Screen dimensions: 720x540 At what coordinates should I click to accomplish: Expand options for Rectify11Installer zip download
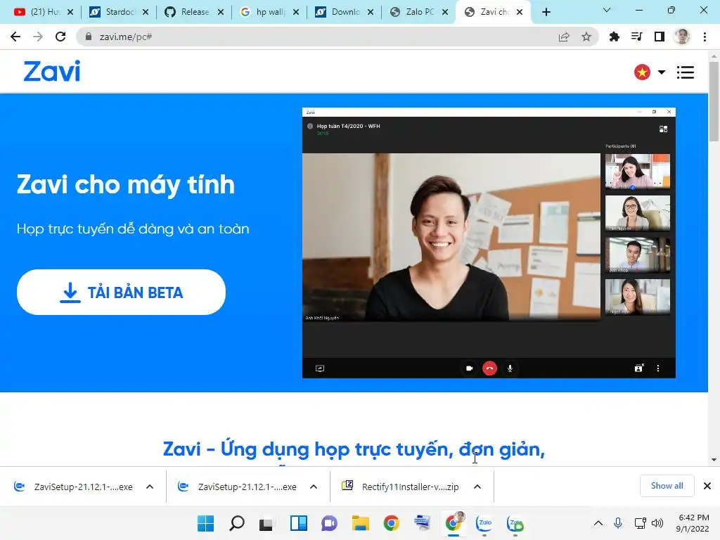tap(477, 487)
